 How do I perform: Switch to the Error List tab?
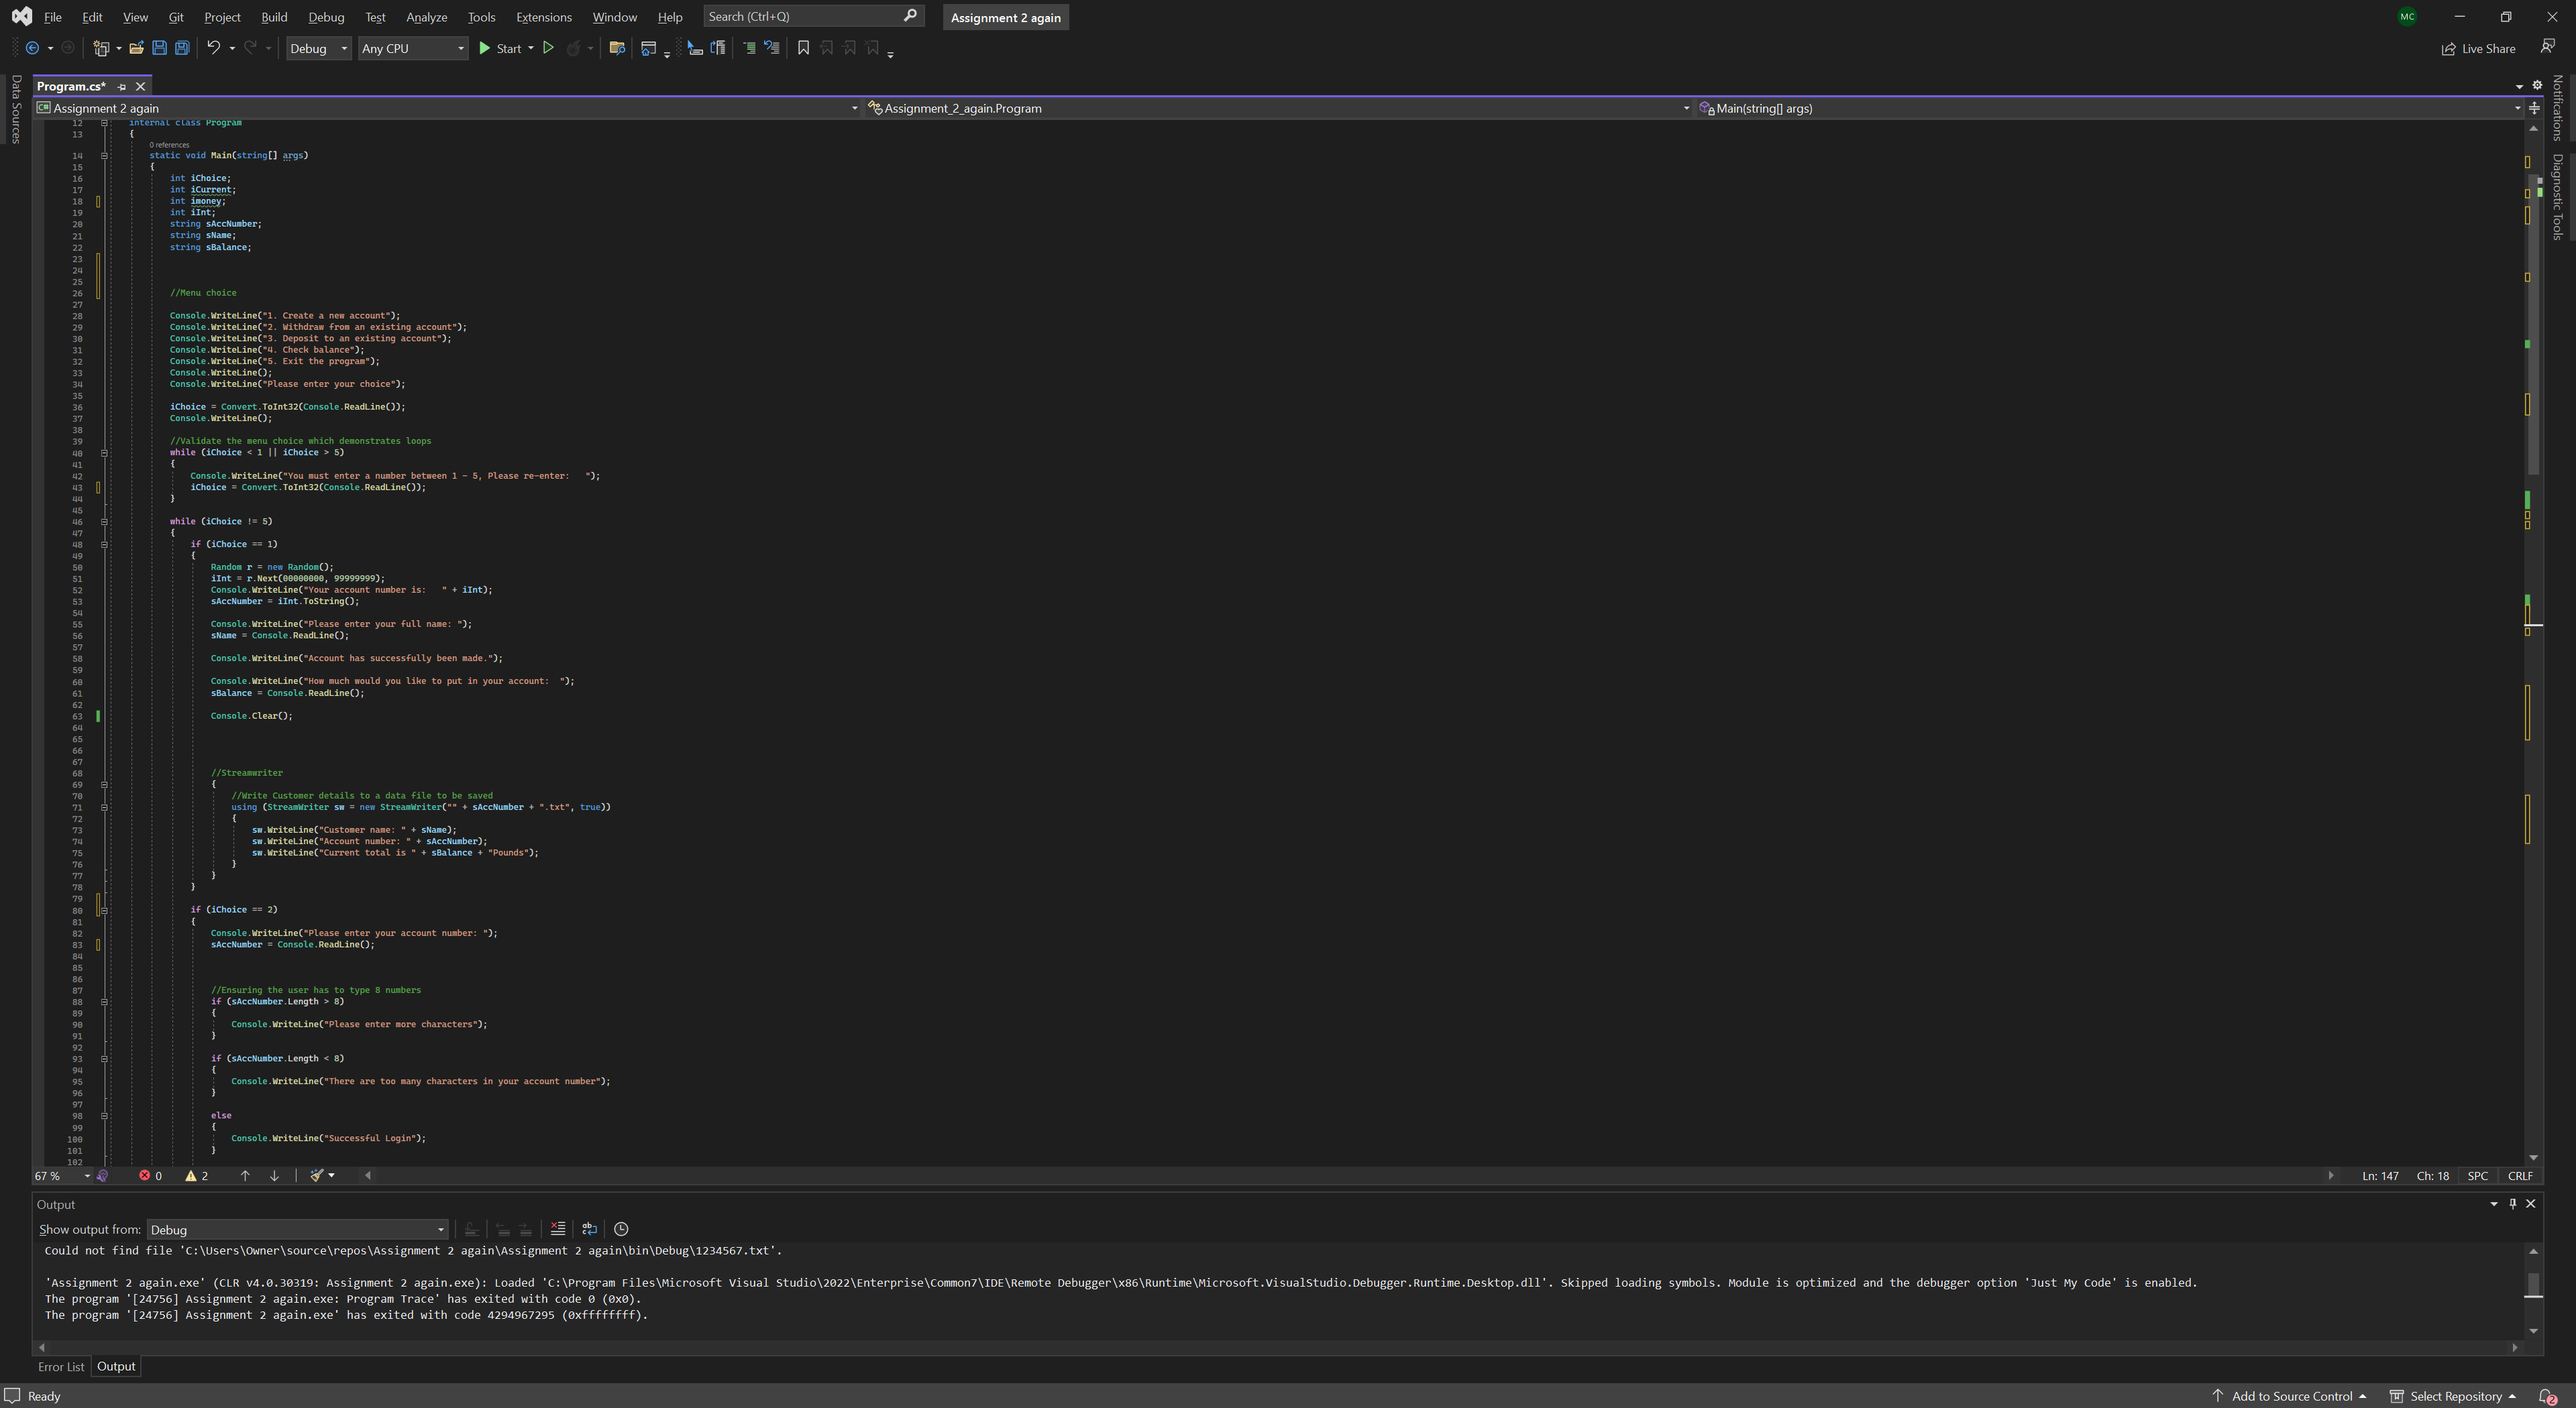61,1366
